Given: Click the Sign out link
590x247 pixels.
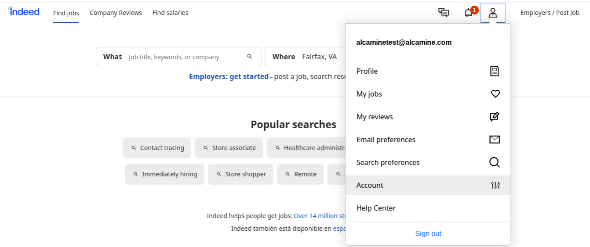Looking at the screenshot, I should click(x=428, y=233).
